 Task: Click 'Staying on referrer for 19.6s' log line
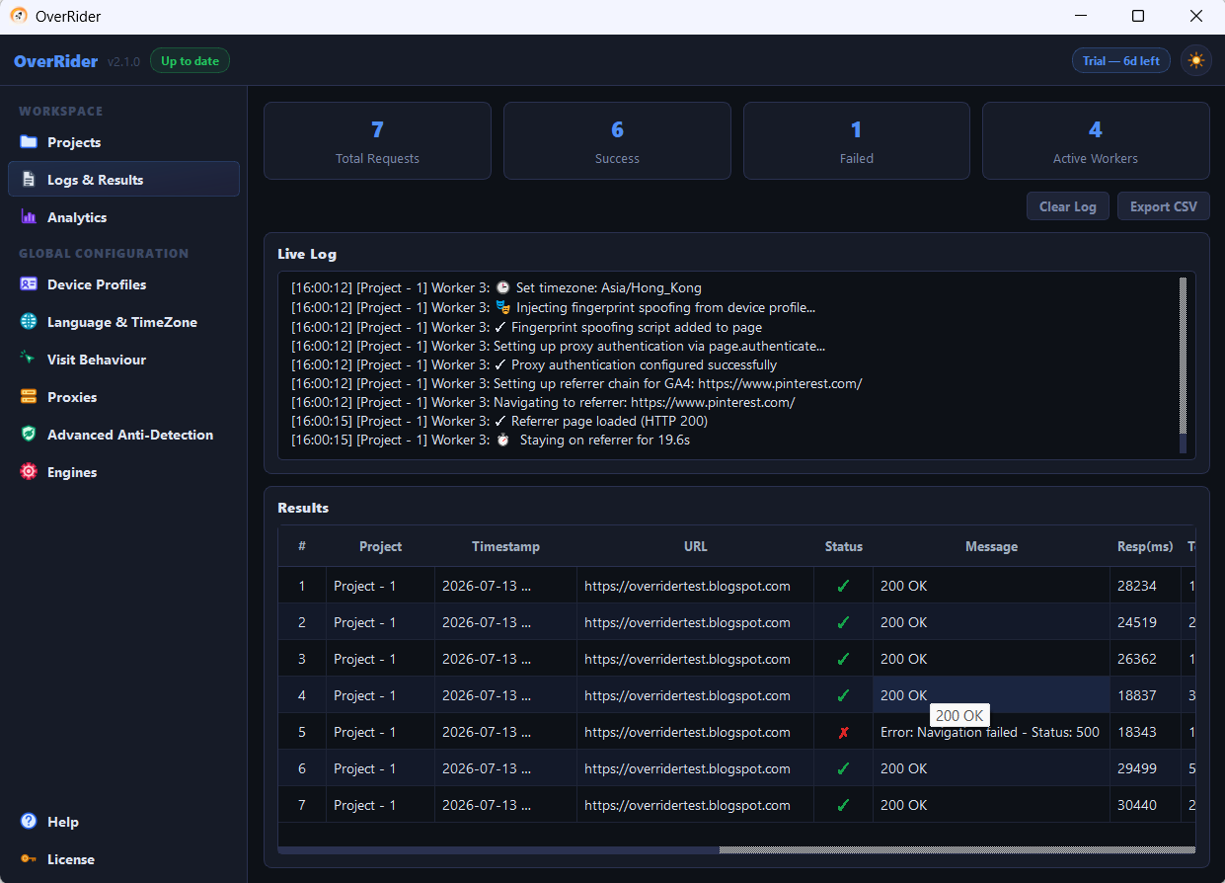(491, 440)
